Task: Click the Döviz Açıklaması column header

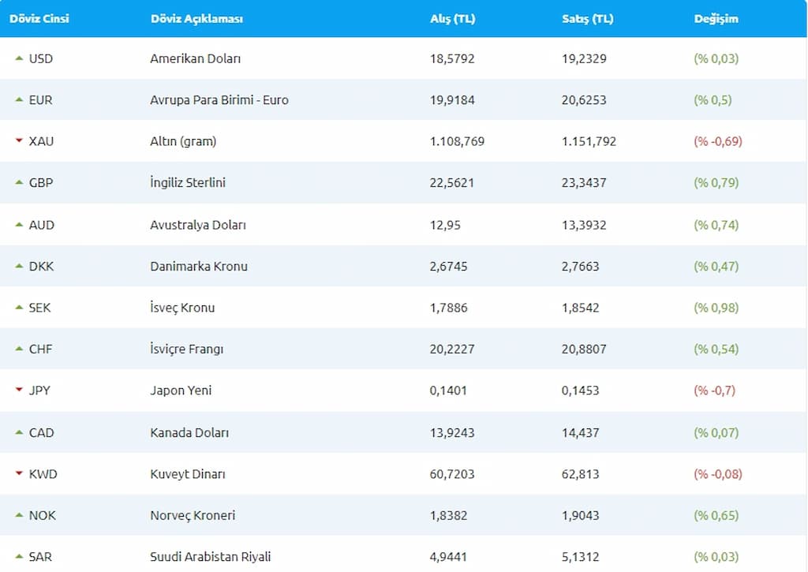Action: [196, 18]
